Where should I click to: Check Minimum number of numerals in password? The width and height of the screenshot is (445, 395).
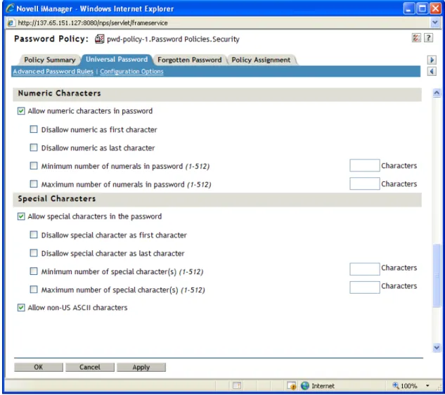click(x=34, y=166)
